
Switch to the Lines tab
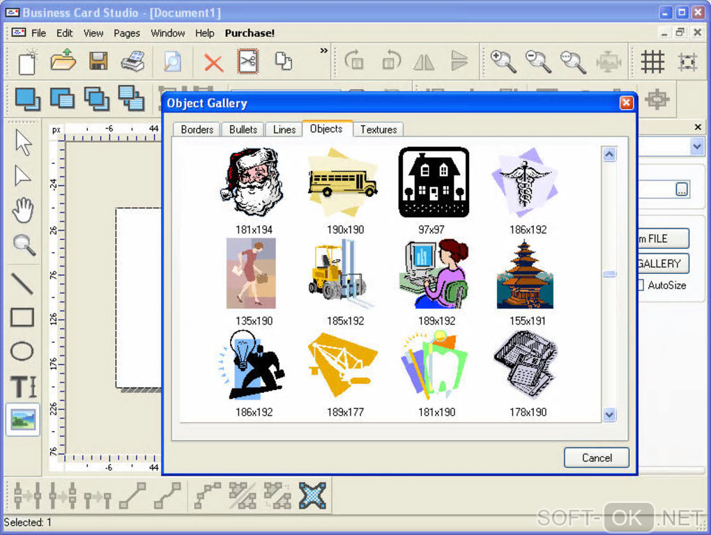[x=284, y=130]
